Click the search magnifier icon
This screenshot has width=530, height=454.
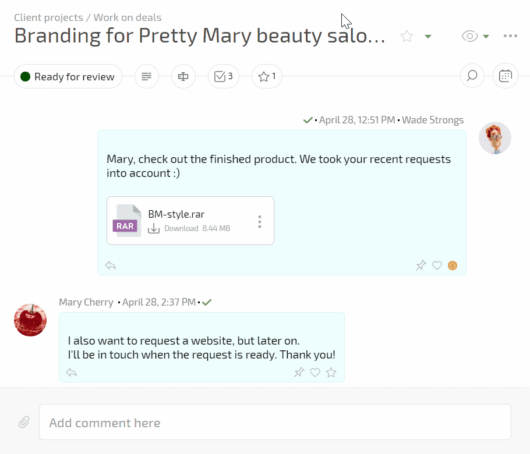click(472, 76)
